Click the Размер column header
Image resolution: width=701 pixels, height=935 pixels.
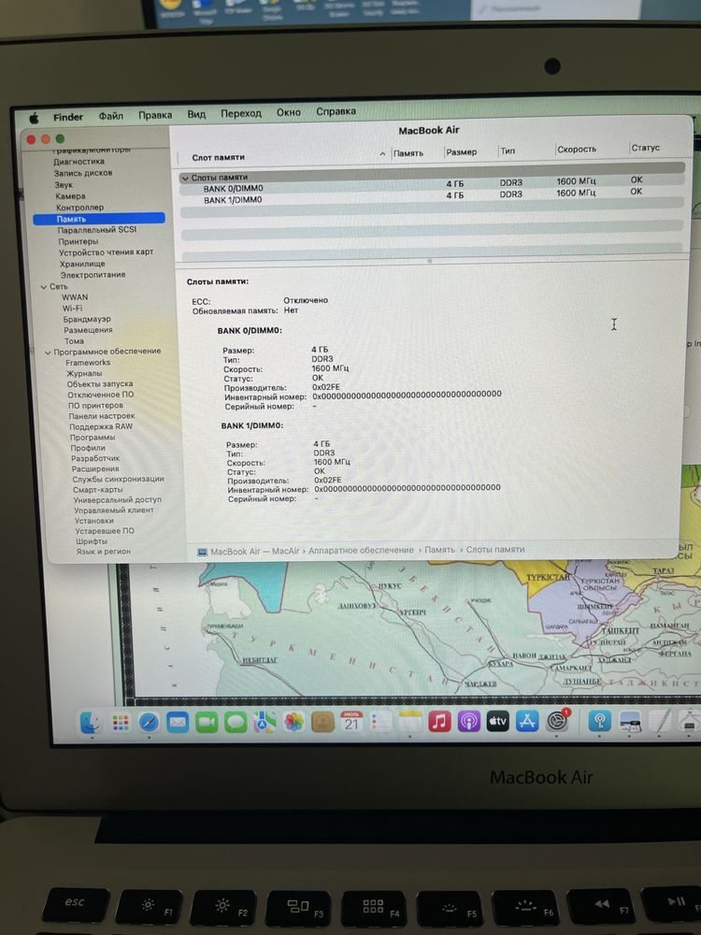point(462,152)
